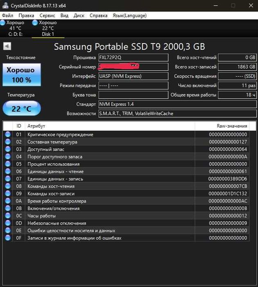Select the Доступный запас attribute text
Screen dimensions: 258x287
click(46, 149)
